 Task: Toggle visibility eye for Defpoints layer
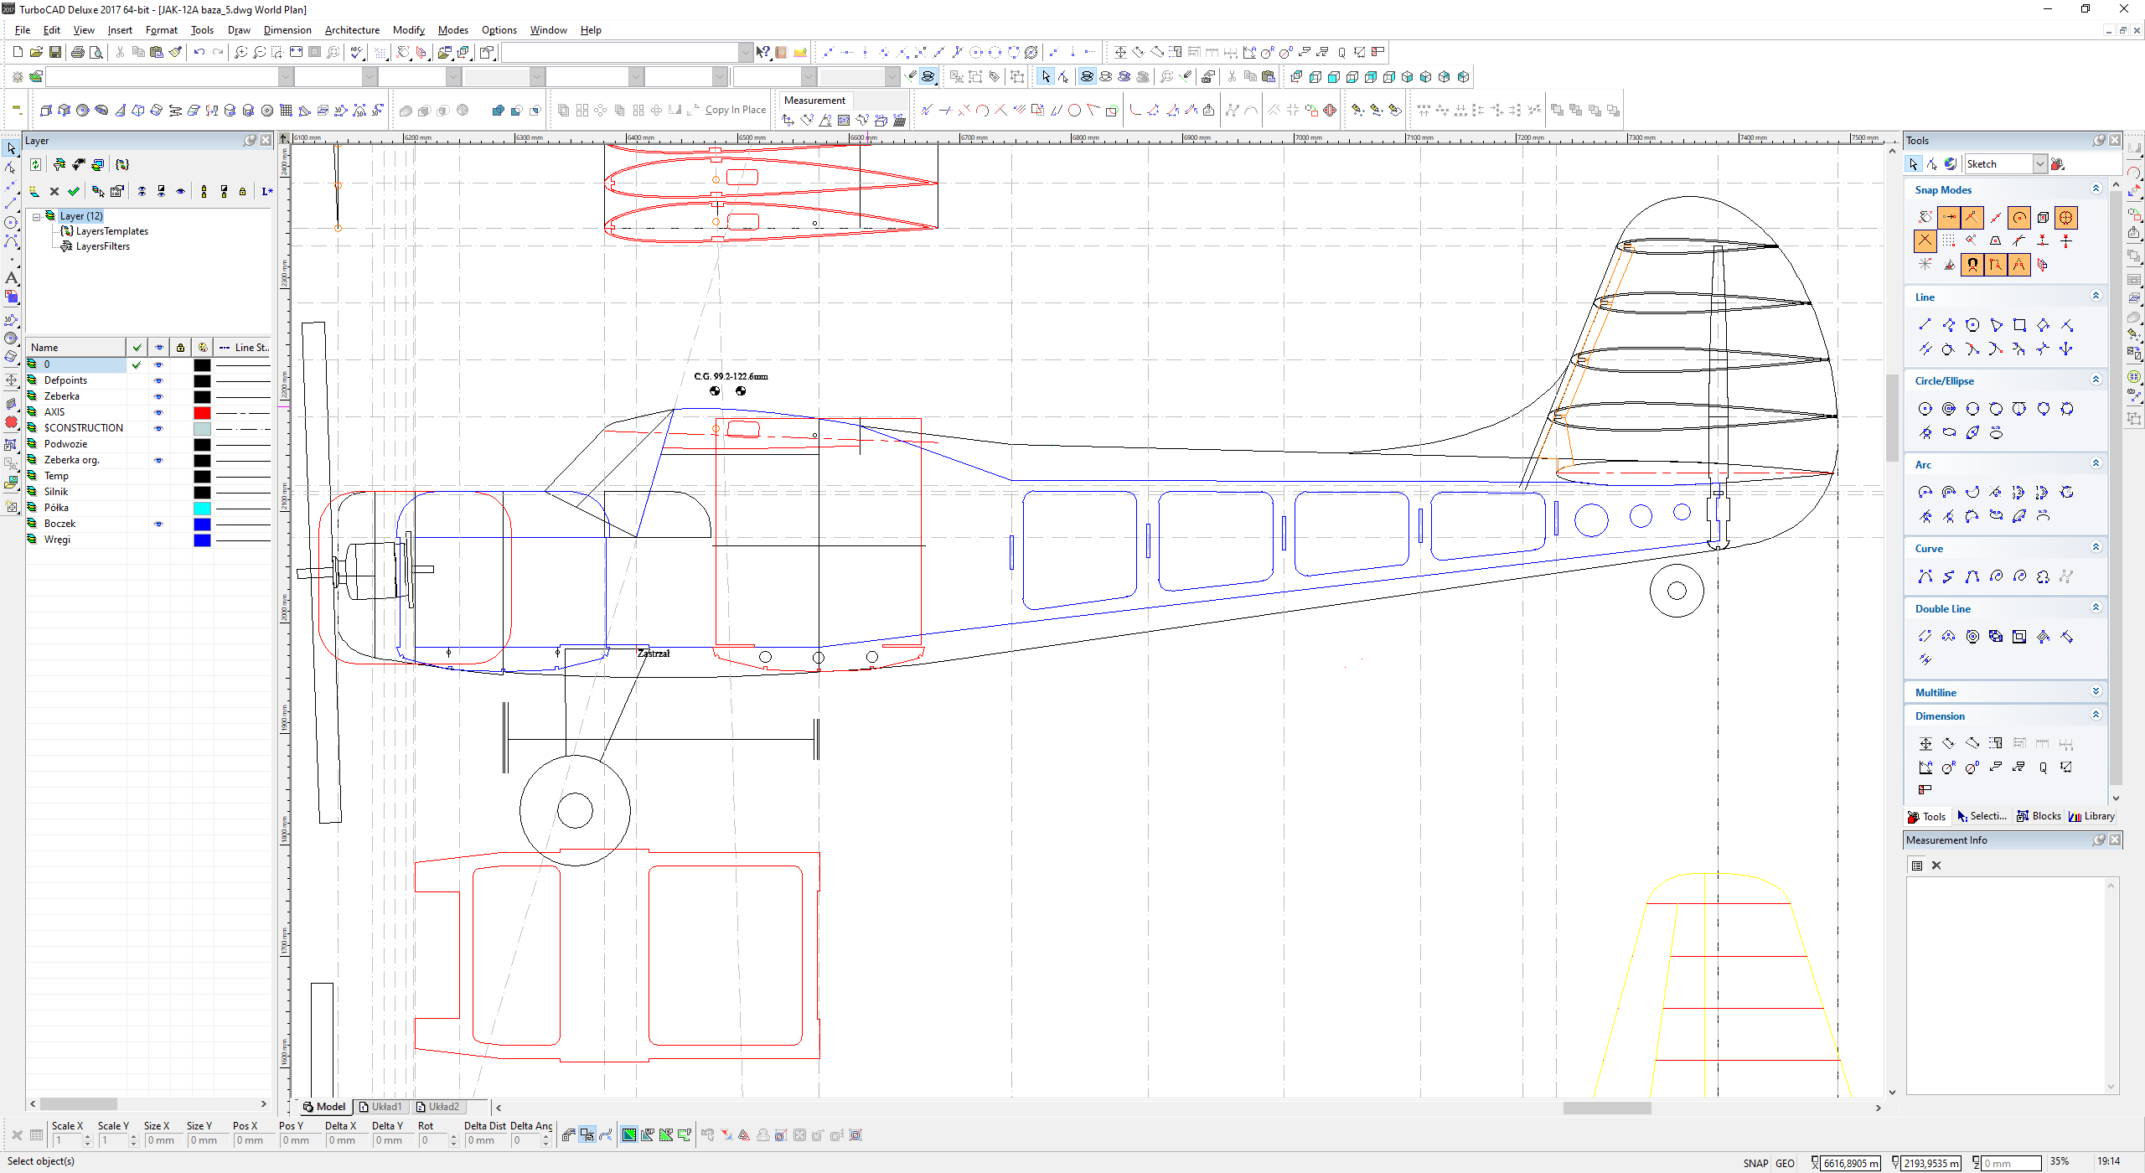click(158, 380)
